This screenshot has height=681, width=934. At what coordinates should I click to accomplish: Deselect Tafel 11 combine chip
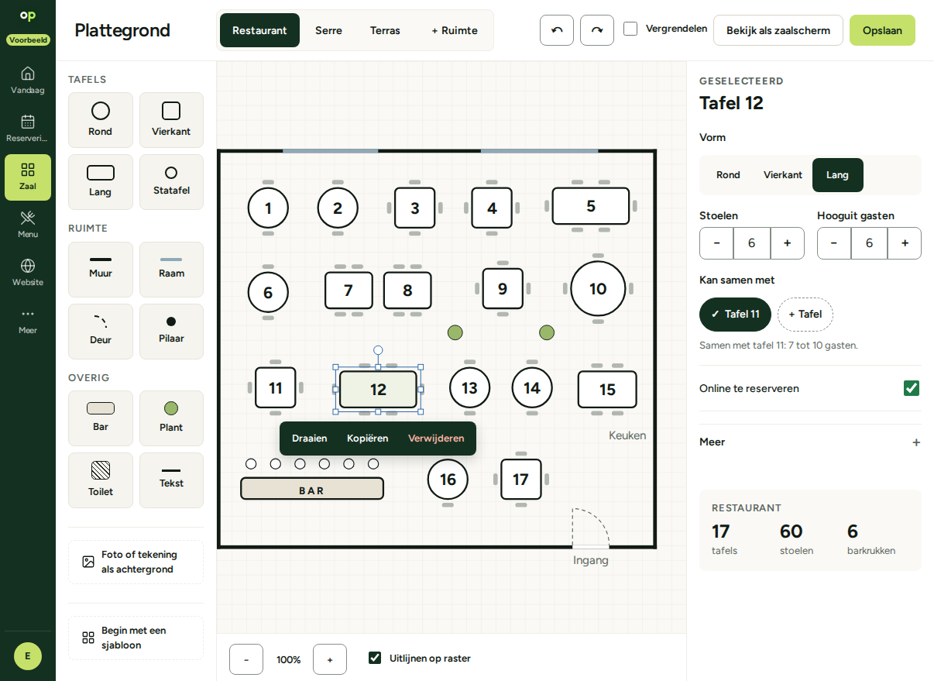tap(735, 315)
